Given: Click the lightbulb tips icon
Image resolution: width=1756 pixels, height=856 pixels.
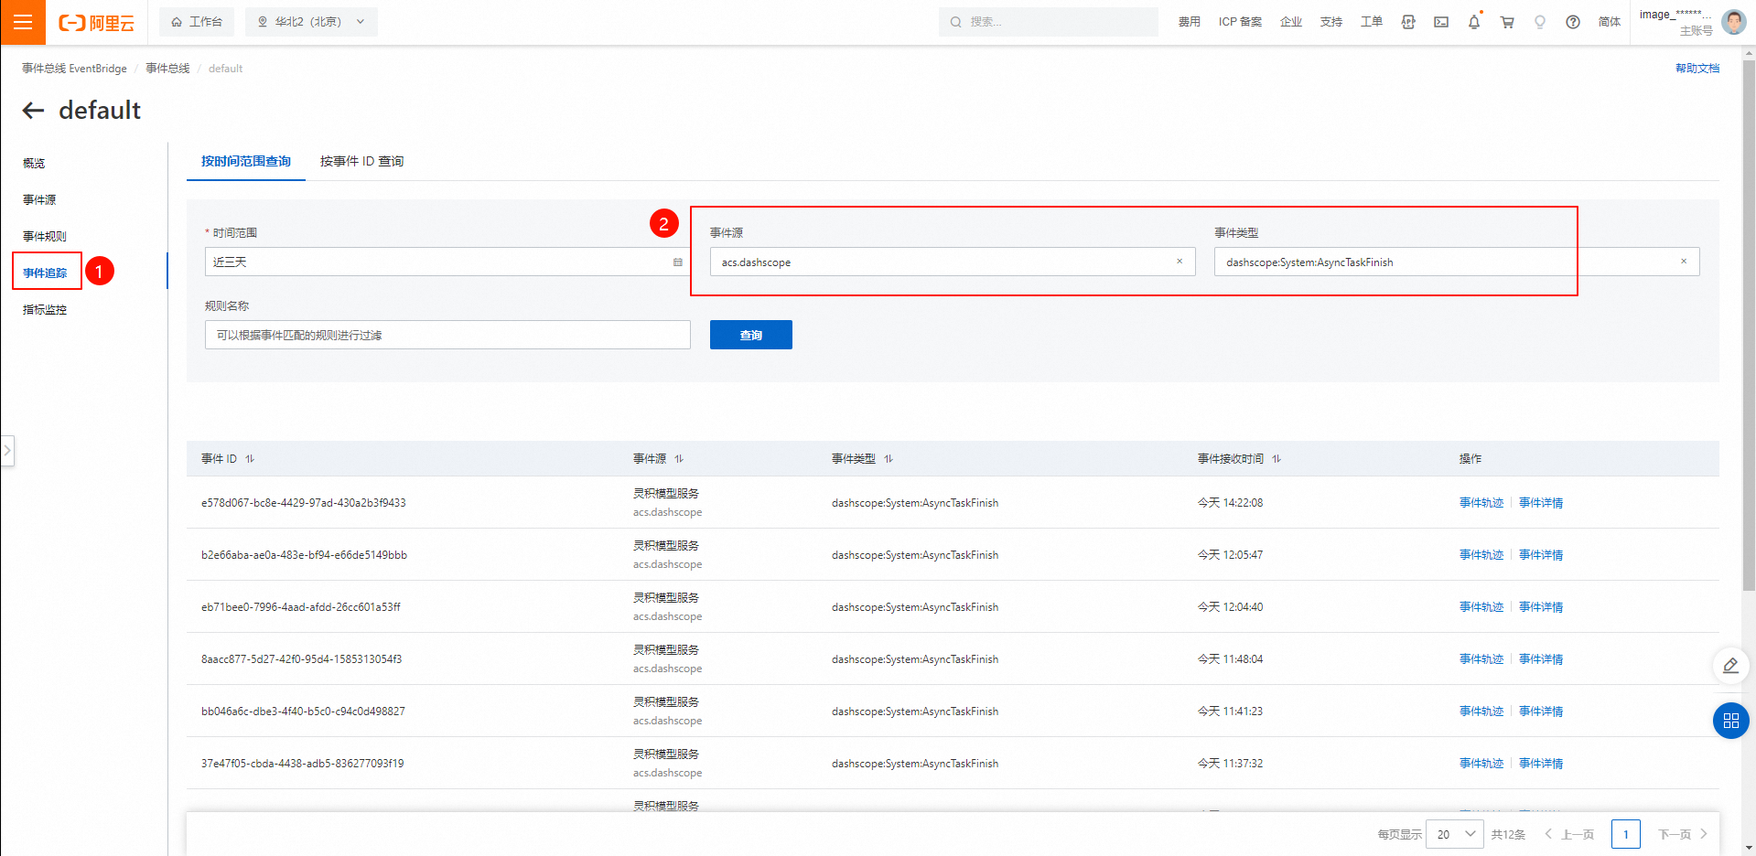Looking at the screenshot, I should 1540,22.
